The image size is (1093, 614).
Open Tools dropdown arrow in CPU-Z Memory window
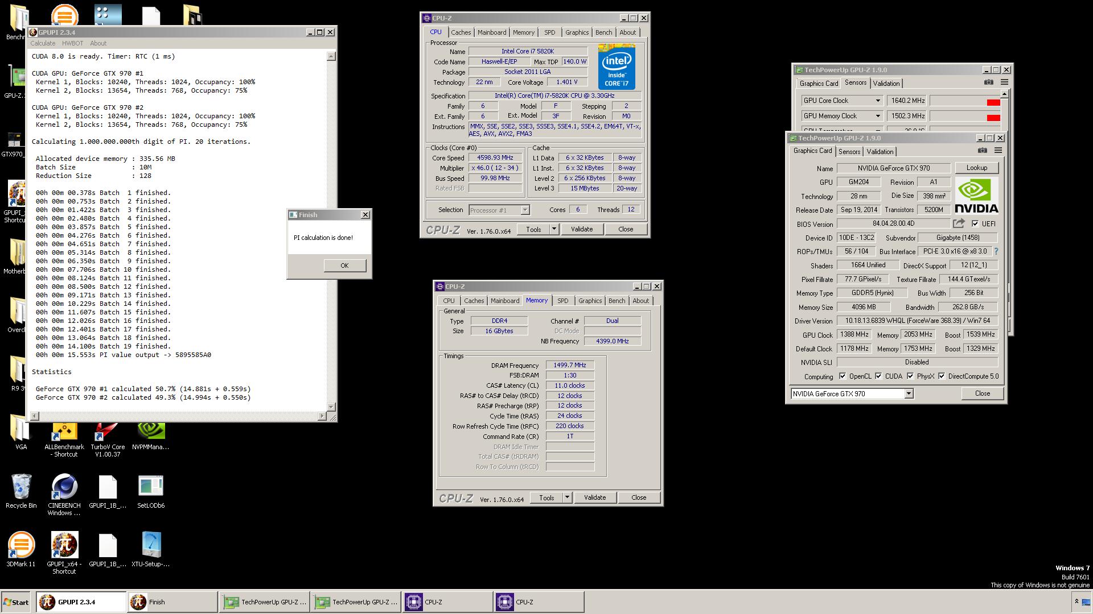(x=567, y=497)
